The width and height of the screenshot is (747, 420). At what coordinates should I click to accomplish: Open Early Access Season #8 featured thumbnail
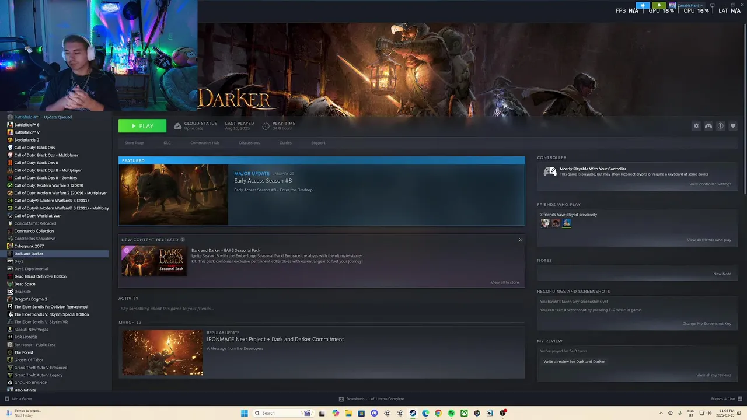(173, 195)
